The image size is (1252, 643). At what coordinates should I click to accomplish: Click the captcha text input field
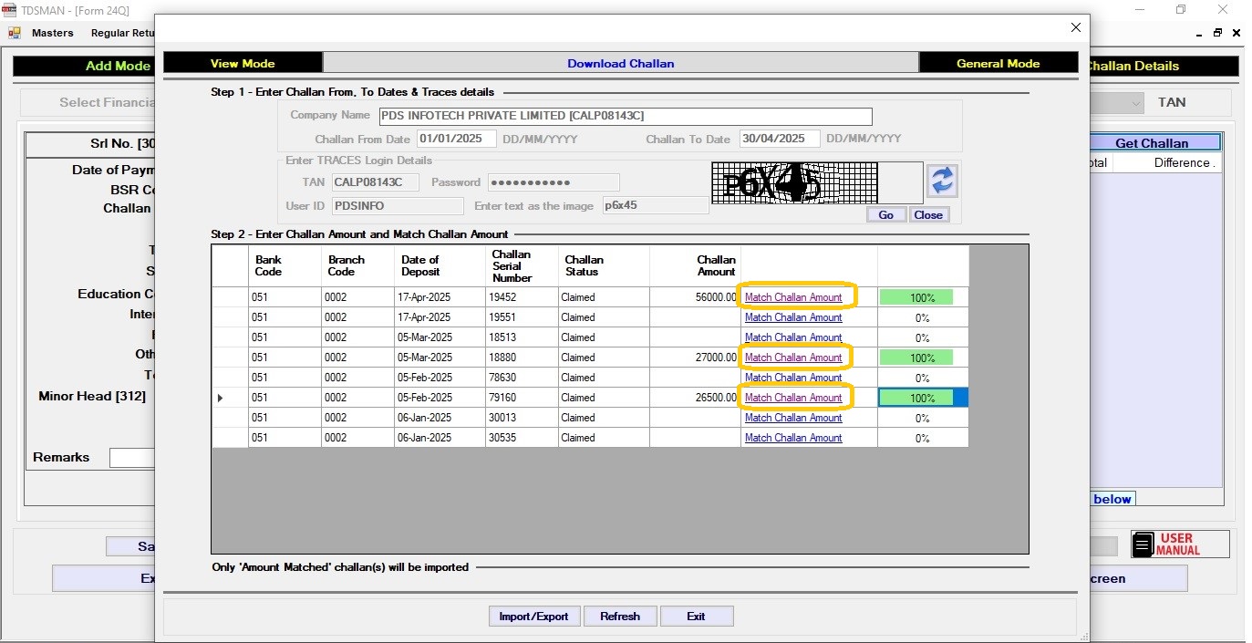click(x=655, y=205)
